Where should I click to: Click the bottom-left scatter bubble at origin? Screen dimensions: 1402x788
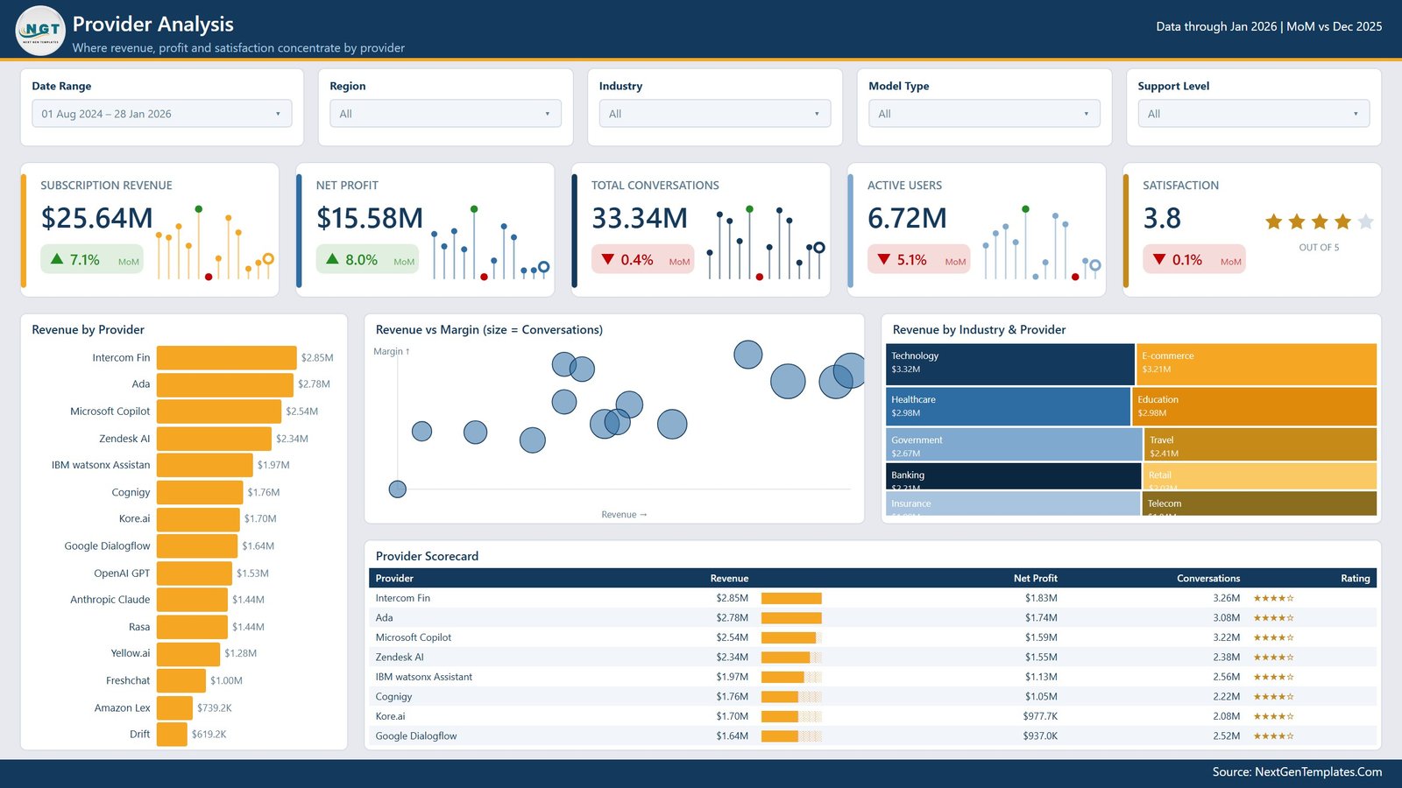coord(398,489)
